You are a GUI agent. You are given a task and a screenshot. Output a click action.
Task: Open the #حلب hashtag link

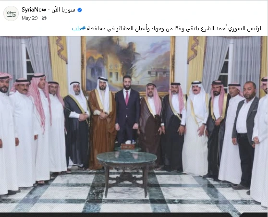pyautogui.click(x=78, y=28)
